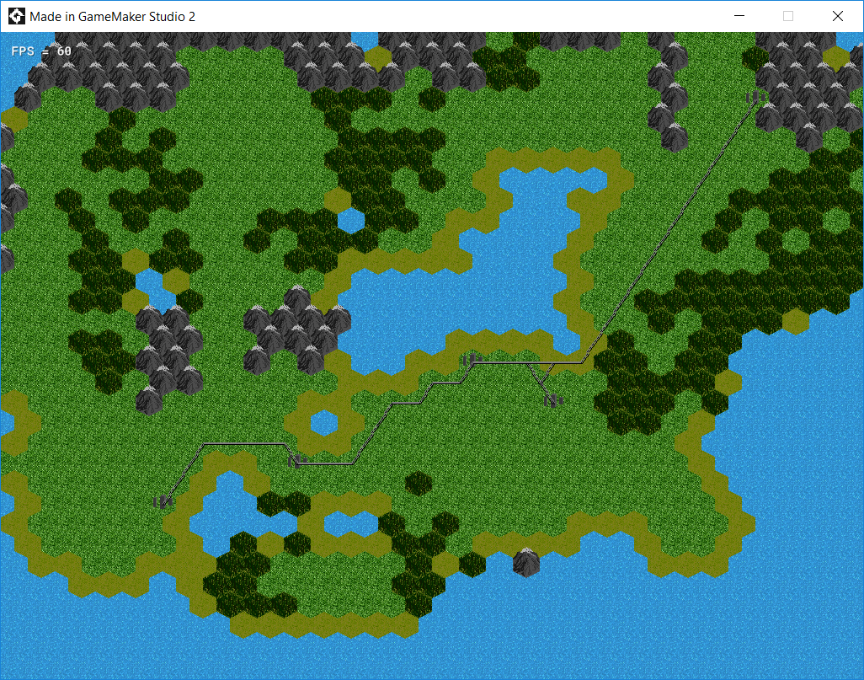The width and height of the screenshot is (864, 680).
Task: Select the town at the western road bend
Action: click(x=296, y=460)
